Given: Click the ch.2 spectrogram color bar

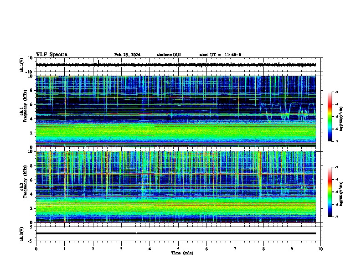Looking at the screenshot, I should pyautogui.click(x=330, y=192).
